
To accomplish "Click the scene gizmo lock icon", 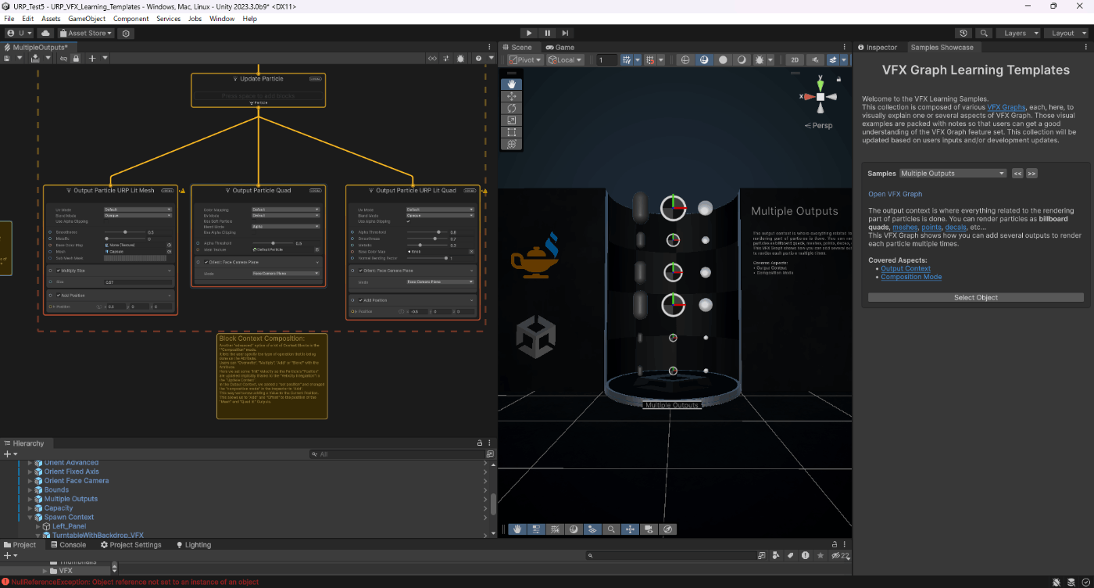I will coord(839,79).
